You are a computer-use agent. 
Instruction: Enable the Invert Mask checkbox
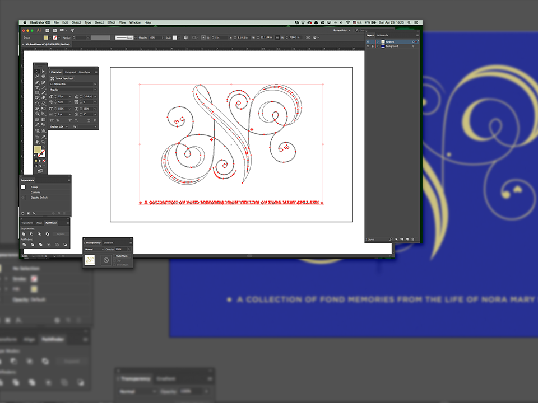(114, 265)
